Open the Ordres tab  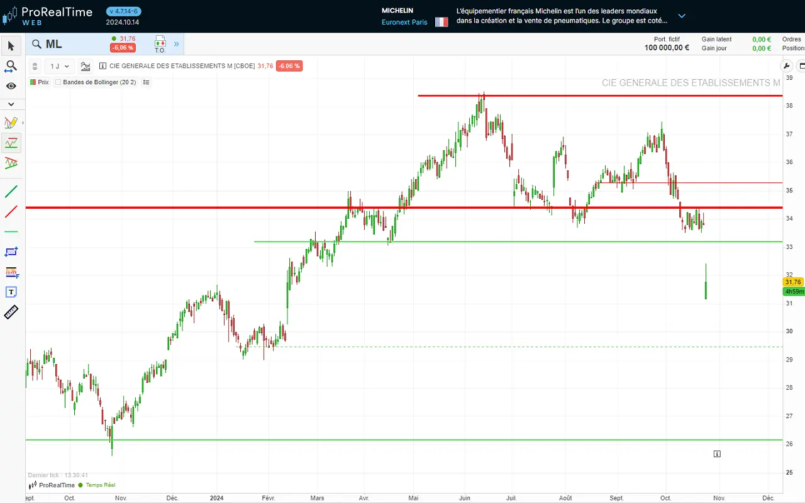click(792, 39)
